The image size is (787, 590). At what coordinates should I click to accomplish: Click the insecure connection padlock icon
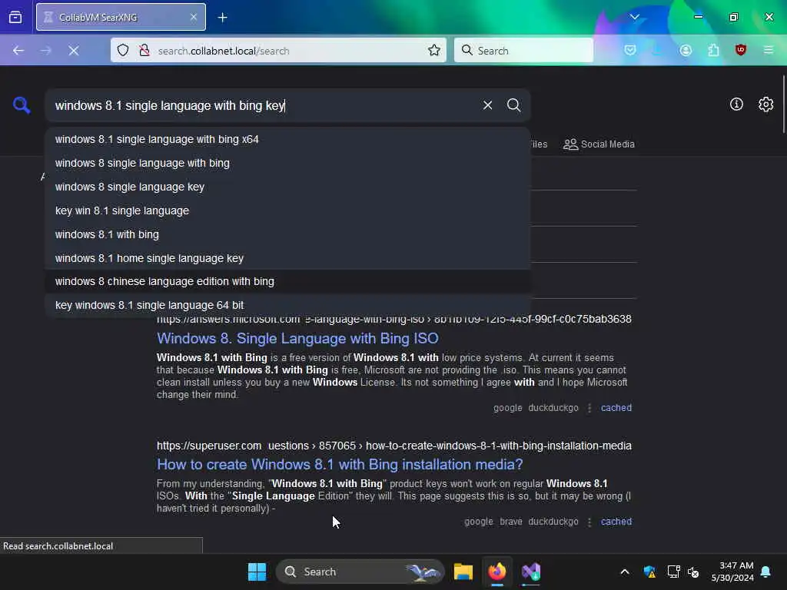[x=144, y=50]
